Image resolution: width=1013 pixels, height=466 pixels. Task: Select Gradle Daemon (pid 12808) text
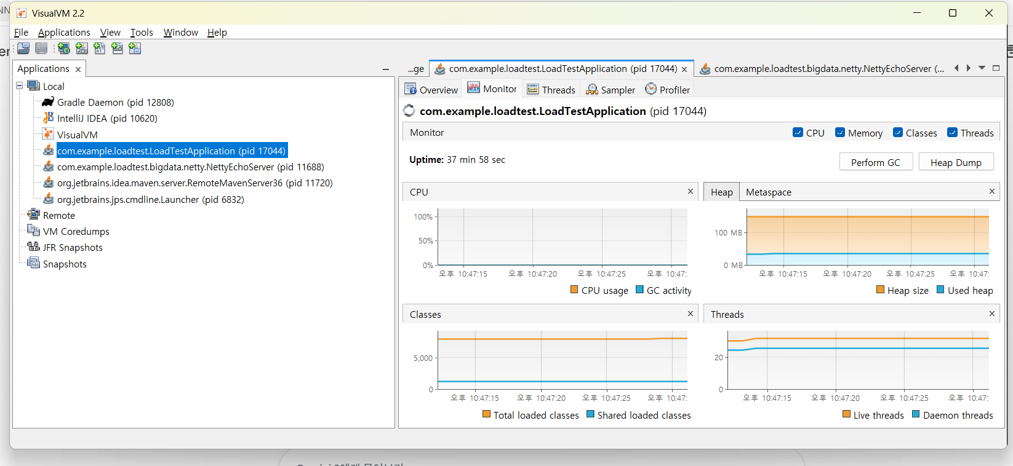115,102
